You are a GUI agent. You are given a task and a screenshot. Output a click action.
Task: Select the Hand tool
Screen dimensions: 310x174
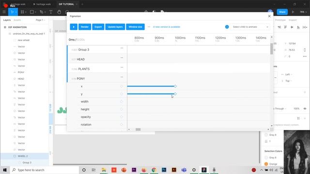[59, 12]
